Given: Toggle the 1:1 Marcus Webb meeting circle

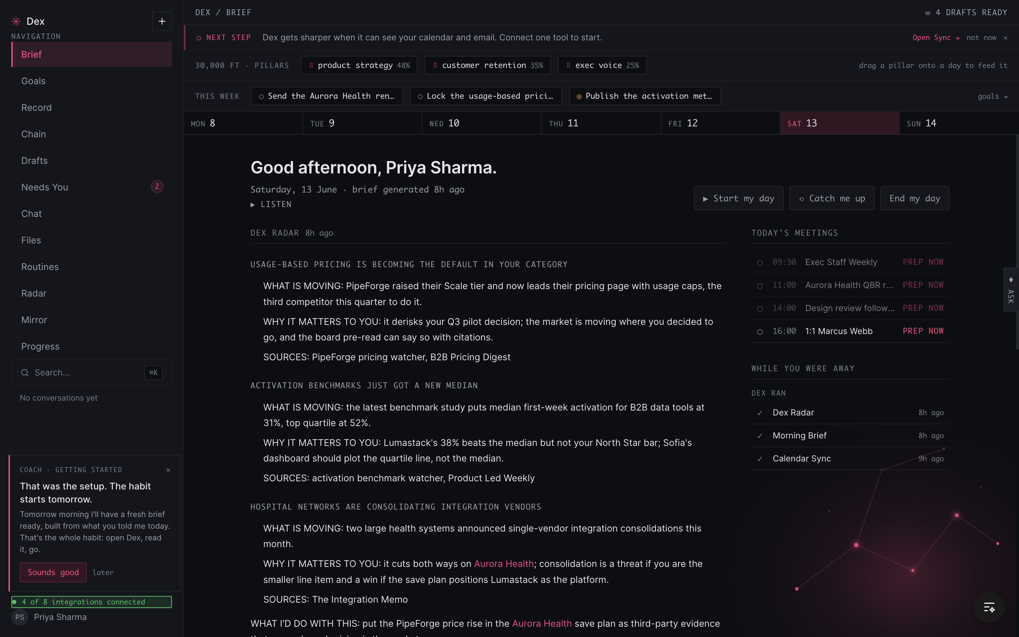Looking at the screenshot, I should (x=760, y=332).
